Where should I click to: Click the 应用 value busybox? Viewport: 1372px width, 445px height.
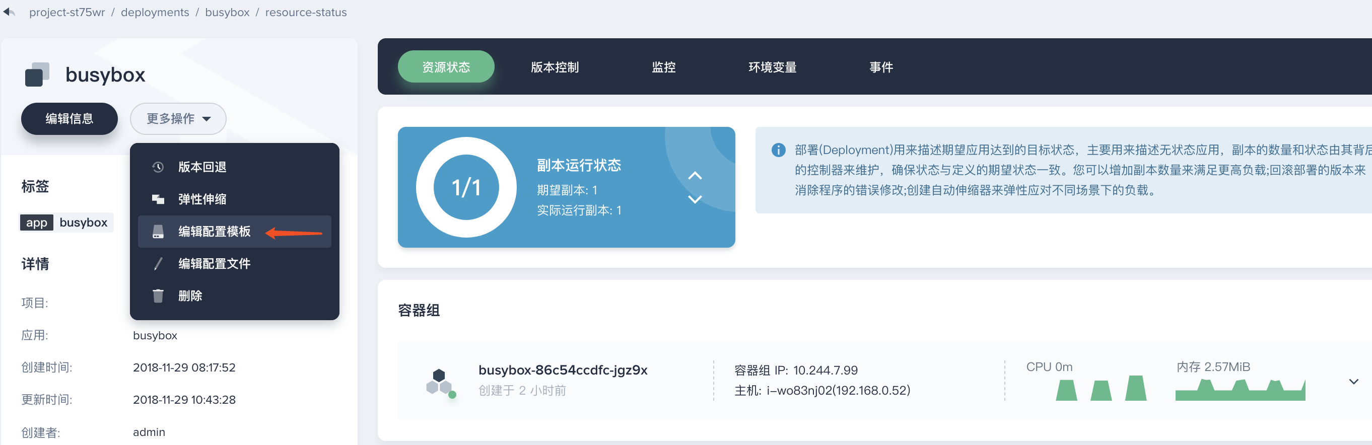pyautogui.click(x=155, y=335)
